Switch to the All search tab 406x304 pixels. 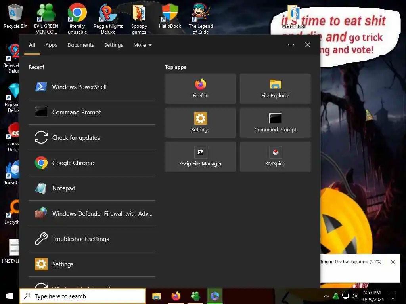coord(32,45)
